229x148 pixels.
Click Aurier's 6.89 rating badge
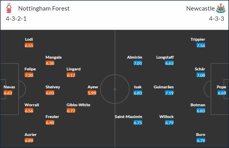coord(29,141)
